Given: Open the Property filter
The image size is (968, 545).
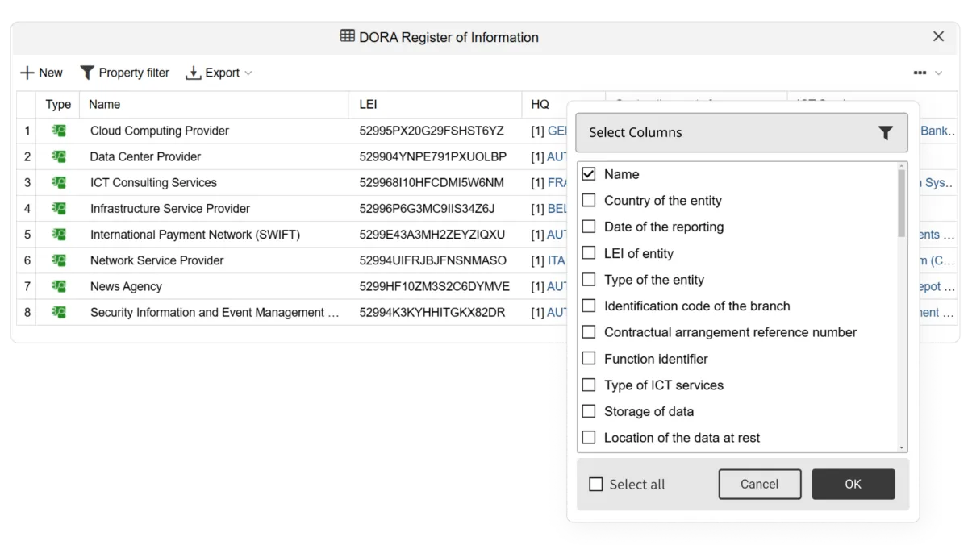Looking at the screenshot, I should tap(125, 73).
